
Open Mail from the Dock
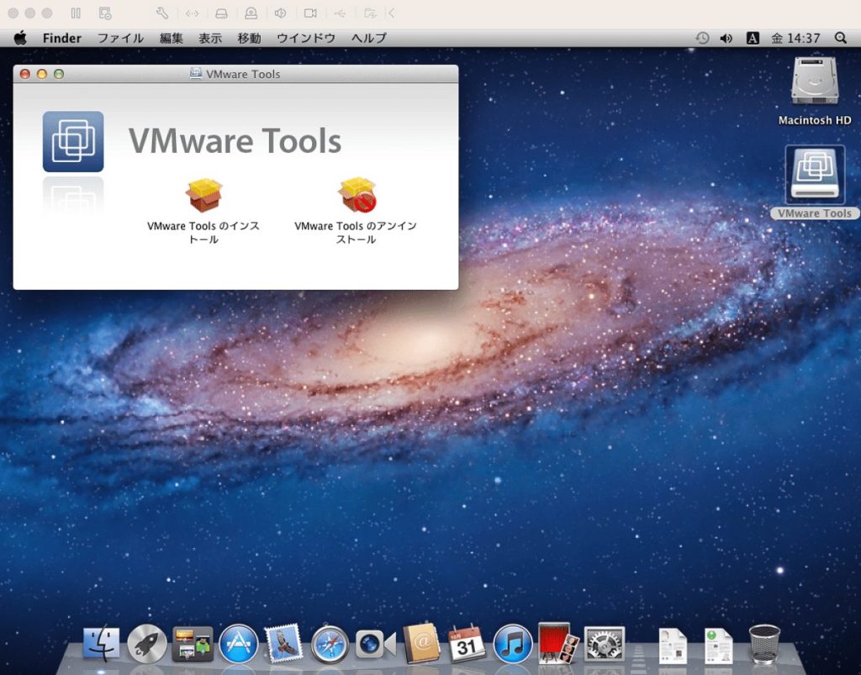[284, 642]
